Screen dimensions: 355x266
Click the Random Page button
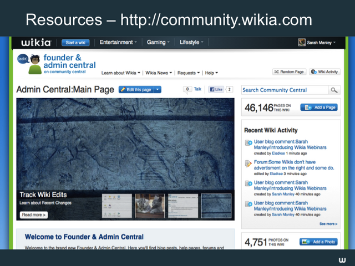[x=289, y=71]
